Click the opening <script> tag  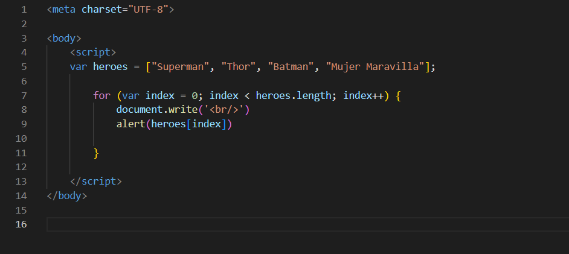[92, 52]
